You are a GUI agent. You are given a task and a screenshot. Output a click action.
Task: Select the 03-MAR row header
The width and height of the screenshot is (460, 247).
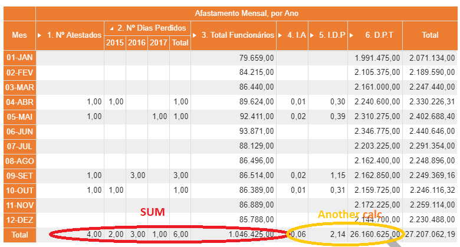(x=19, y=87)
